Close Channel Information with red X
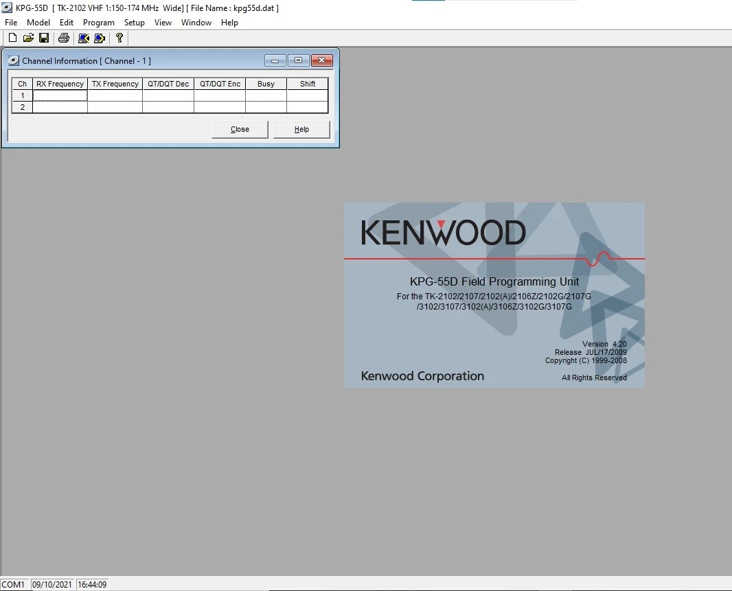The image size is (732, 591). pos(321,60)
